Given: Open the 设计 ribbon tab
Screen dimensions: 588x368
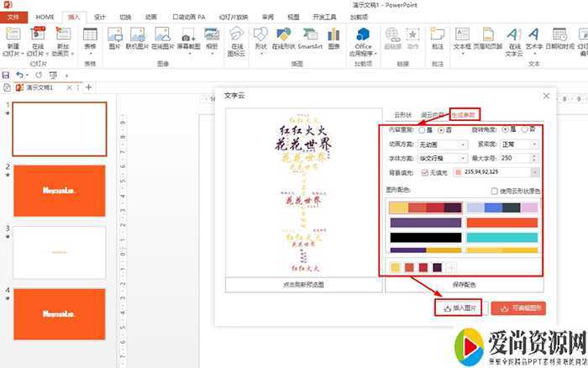Looking at the screenshot, I should [x=100, y=16].
